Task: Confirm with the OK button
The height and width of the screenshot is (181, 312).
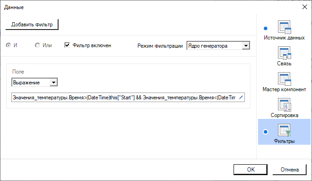Action: pos(250,170)
